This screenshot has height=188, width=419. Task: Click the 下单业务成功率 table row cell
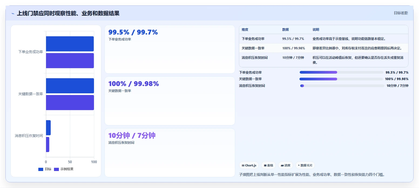(x=253, y=39)
